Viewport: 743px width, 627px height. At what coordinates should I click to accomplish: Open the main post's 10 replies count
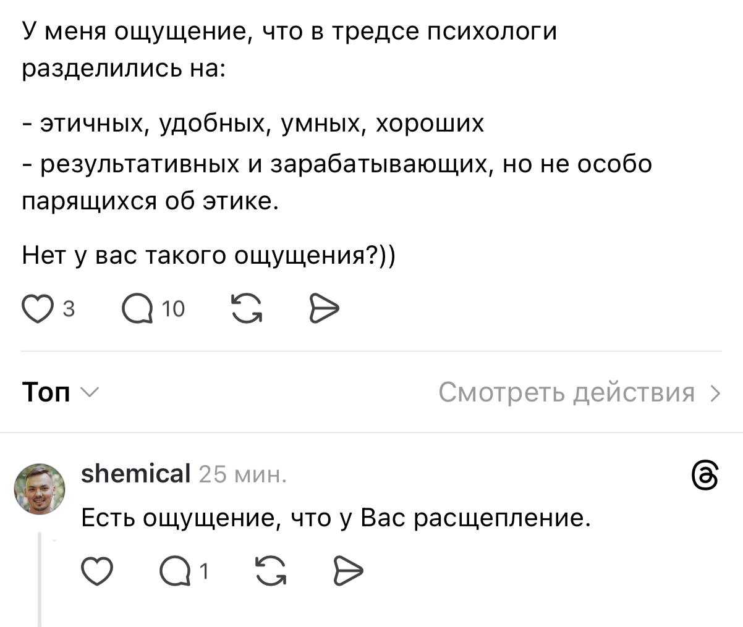coord(173,308)
